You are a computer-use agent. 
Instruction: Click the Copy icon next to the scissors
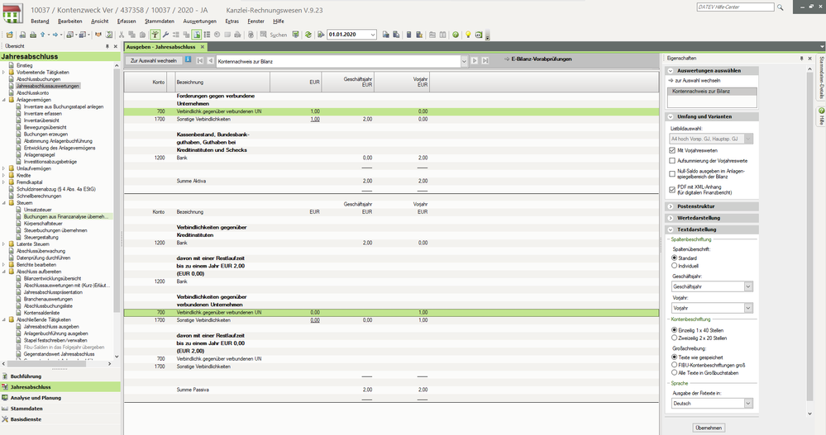coord(131,35)
